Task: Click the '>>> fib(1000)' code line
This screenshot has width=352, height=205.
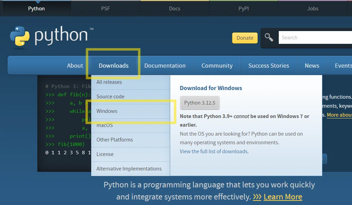Action: click(x=65, y=144)
